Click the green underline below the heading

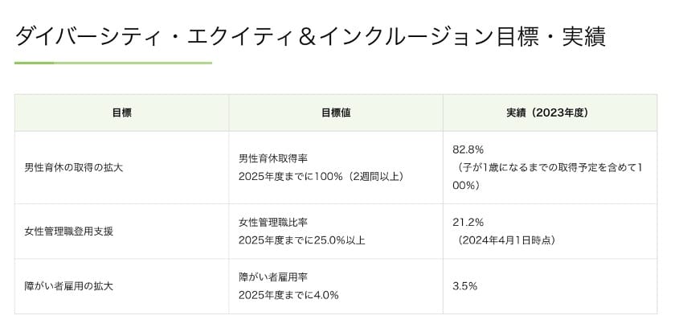(112, 63)
